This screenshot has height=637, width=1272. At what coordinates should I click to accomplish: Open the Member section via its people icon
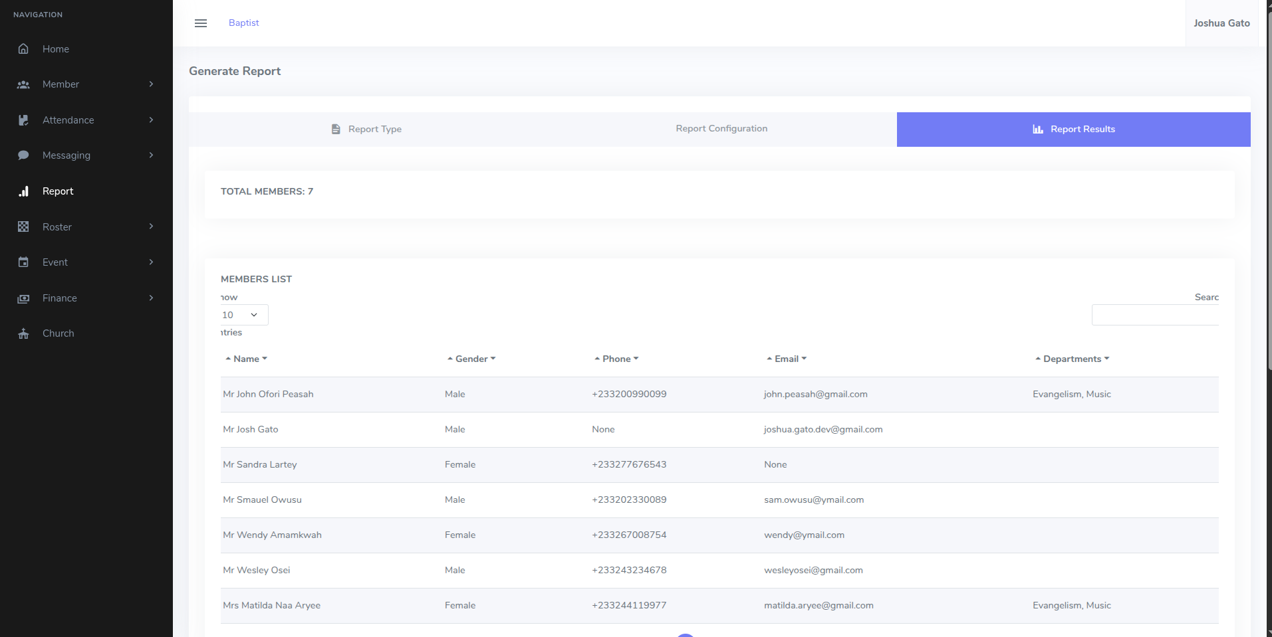tap(23, 84)
